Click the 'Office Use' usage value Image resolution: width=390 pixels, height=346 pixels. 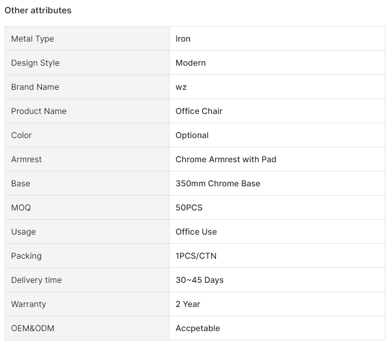pyautogui.click(x=196, y=232)
